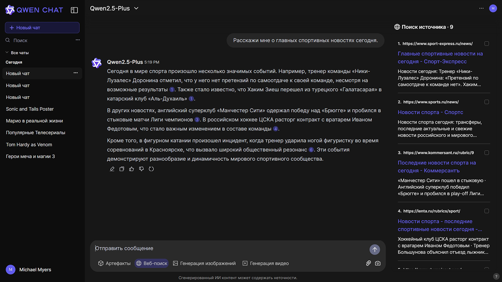Click the Сегодня date heading
Screen dimensions: 502x282
[14, 62]
